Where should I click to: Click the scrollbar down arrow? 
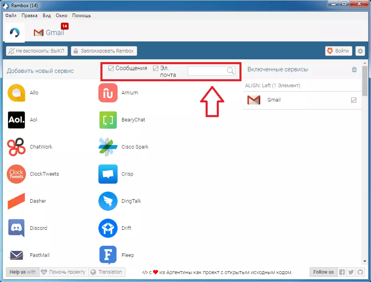point(365,261)
